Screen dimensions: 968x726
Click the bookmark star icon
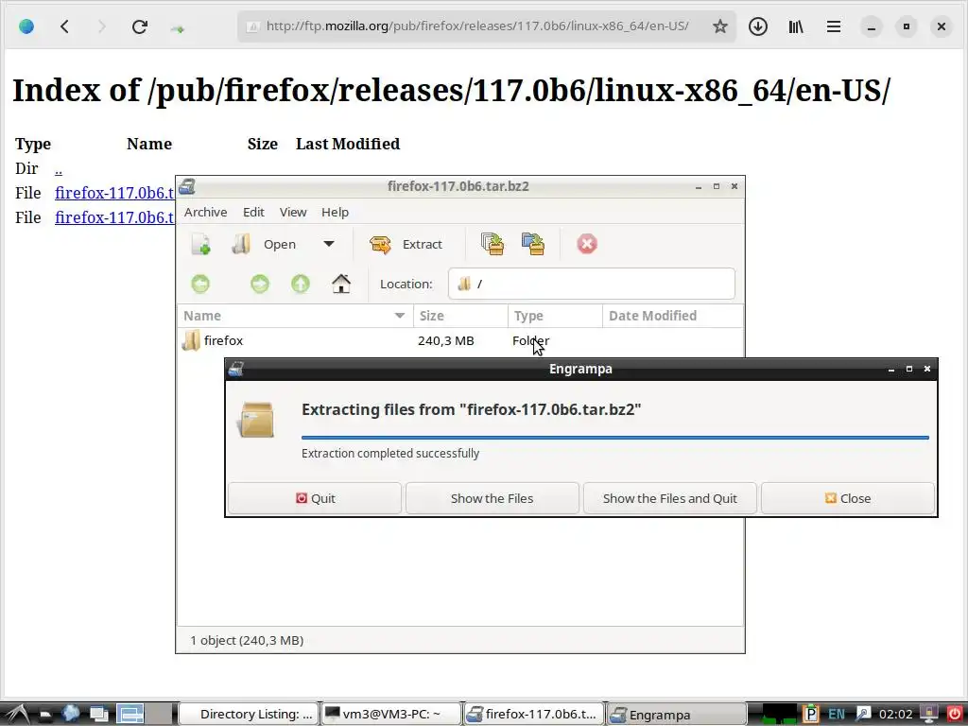tap(719, 26)
